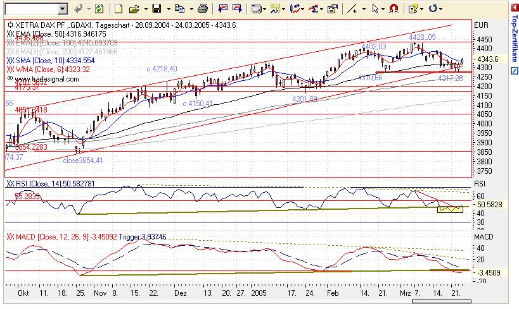Click the close3854,41 annotation label

83,161
